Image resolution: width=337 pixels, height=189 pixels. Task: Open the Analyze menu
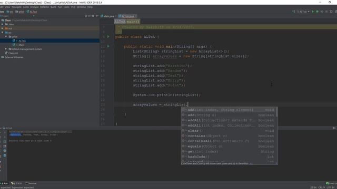coord(34,7)
